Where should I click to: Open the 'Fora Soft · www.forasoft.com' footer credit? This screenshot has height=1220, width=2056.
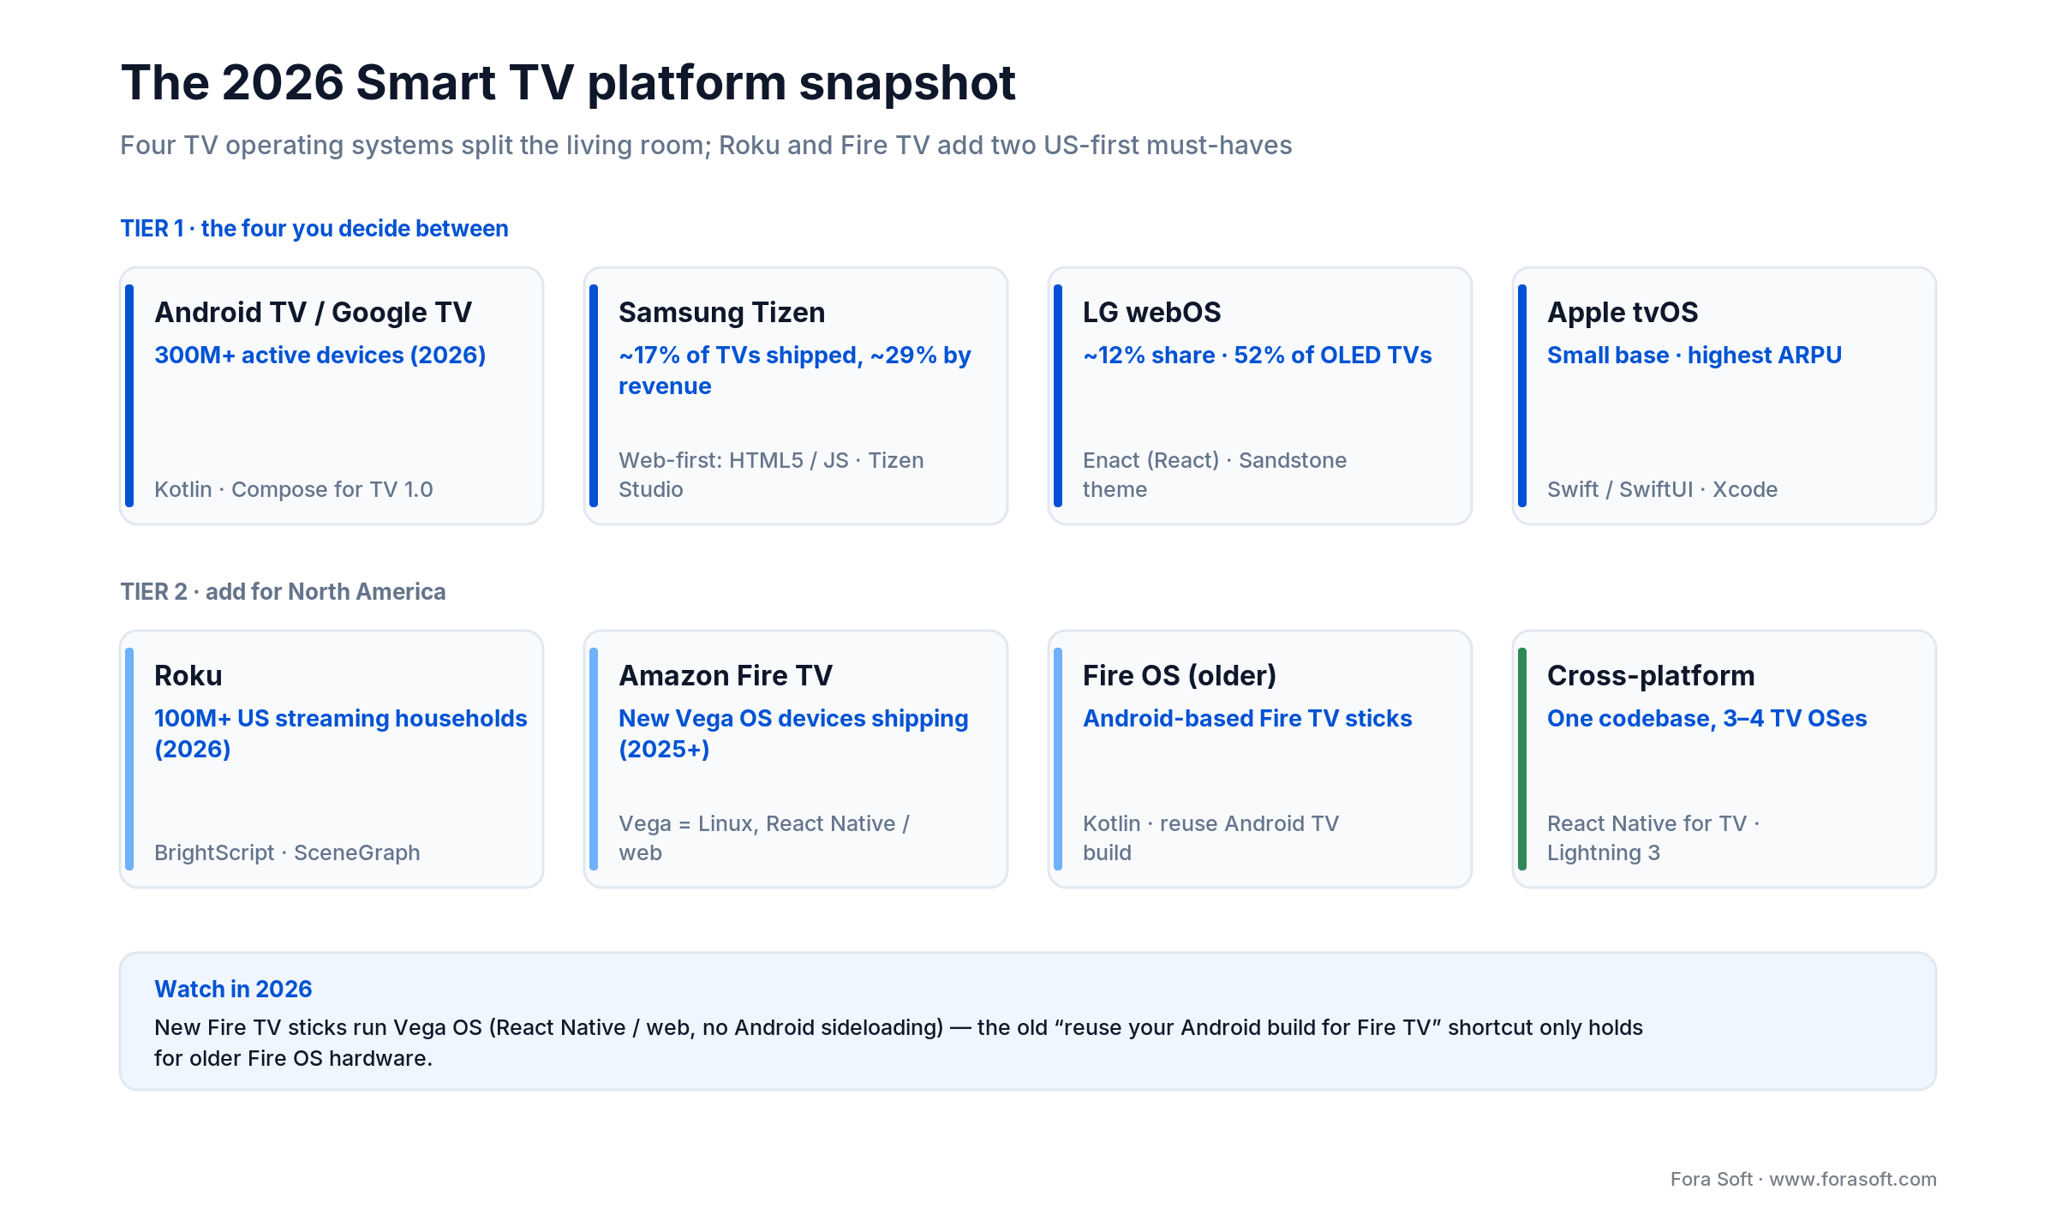(1803, 1180)
